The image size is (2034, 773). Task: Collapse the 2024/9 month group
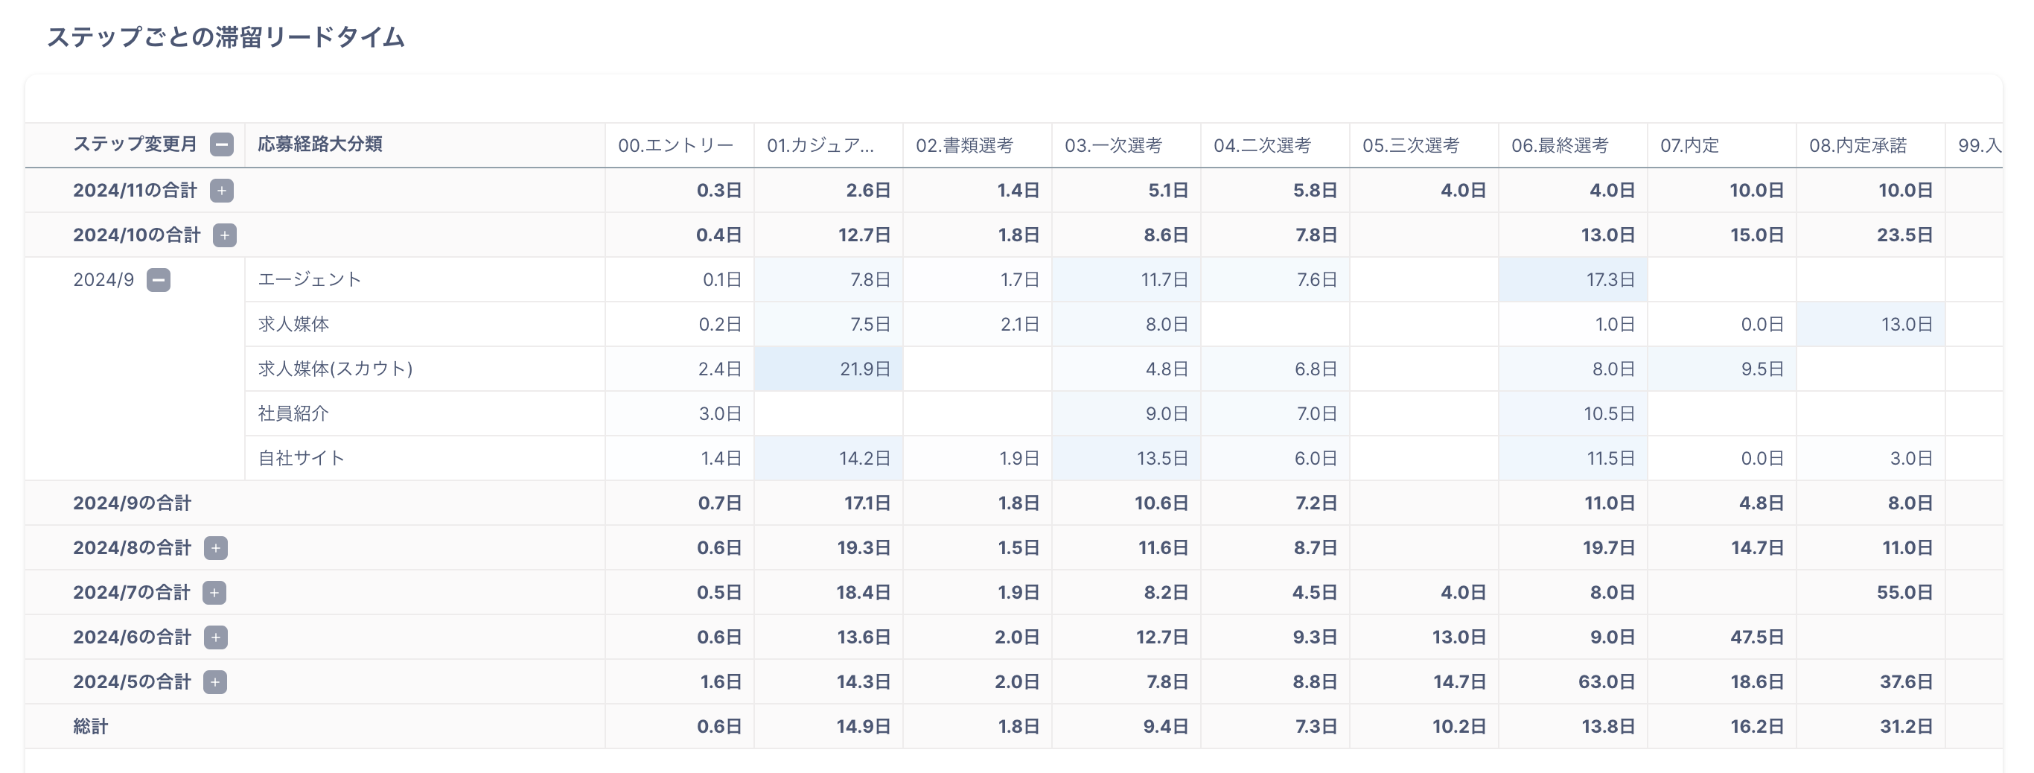pos(159,280)
